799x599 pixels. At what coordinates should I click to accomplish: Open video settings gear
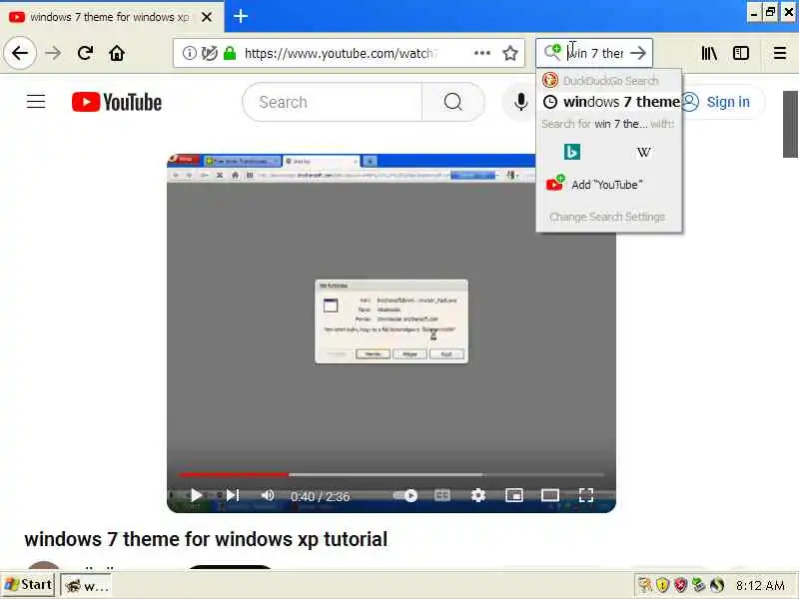(x=478, y=495)
